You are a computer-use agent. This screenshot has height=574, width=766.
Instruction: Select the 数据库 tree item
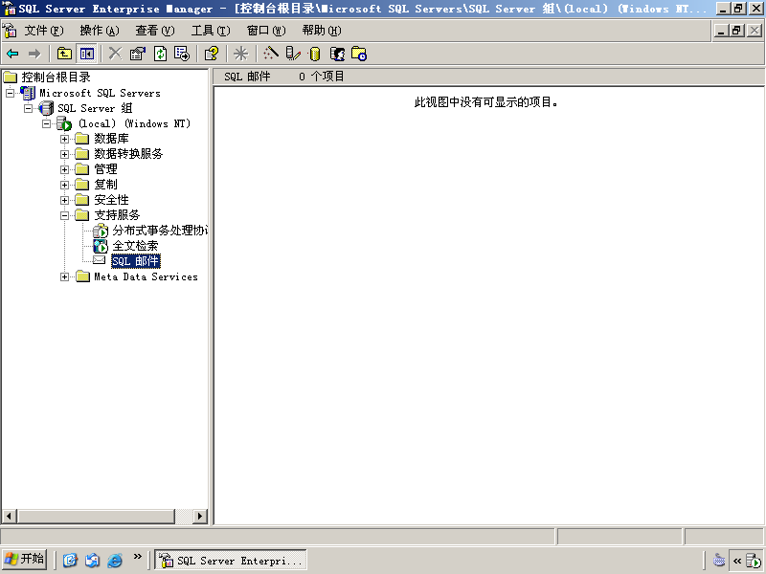pyautogui.click(x=111, y=139)
